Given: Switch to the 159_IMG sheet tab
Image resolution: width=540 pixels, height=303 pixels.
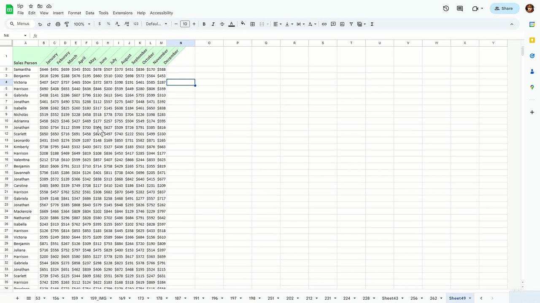Looking at the screenshot, I should (98, 298).
